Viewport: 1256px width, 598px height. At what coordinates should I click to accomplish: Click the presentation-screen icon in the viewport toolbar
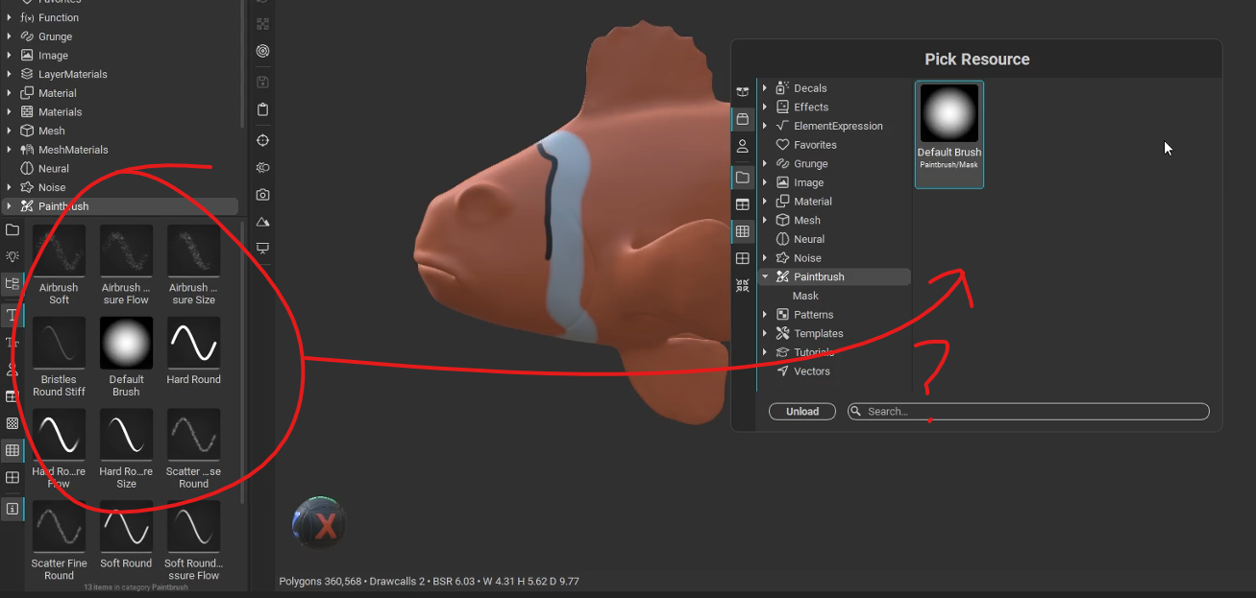click(263, 249)
